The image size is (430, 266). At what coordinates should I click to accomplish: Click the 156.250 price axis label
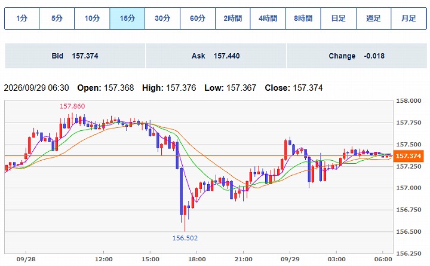click(408, 253)
